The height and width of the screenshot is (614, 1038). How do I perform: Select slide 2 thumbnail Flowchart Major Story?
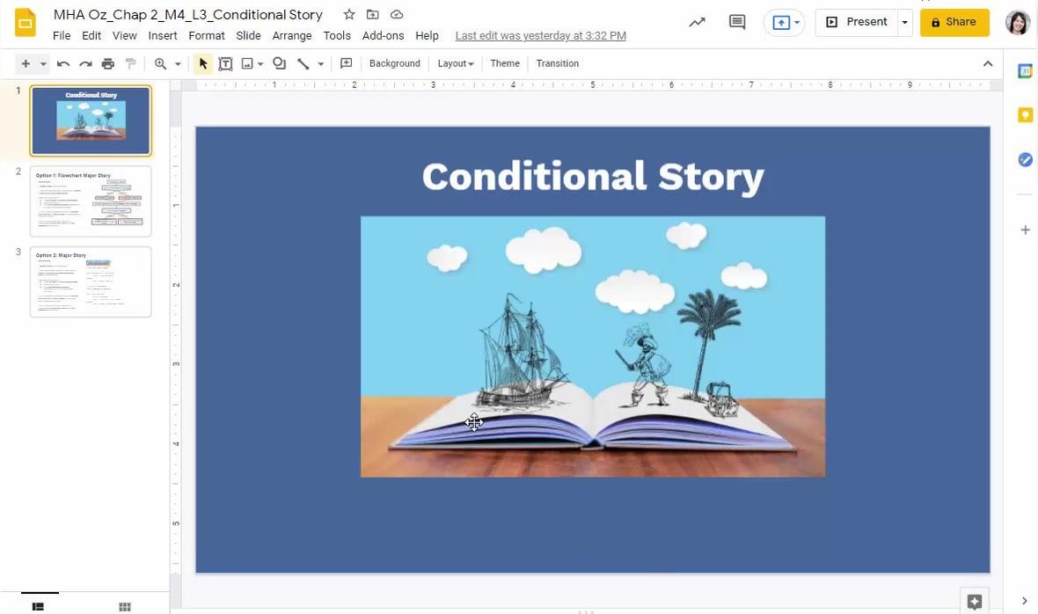[x=91, y=201]
